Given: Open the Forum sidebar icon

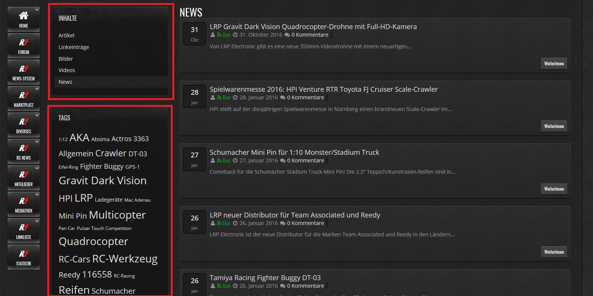Looking at the screenshot, I should [23, 45].
